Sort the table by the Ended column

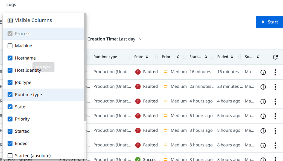click(x=232, y=57)
